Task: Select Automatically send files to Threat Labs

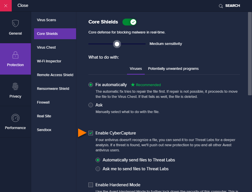Action: coord(98,160)
